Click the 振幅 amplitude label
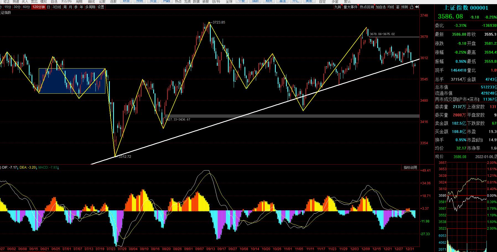The height and width of the screenshot is (252, 497). point(439,61)
